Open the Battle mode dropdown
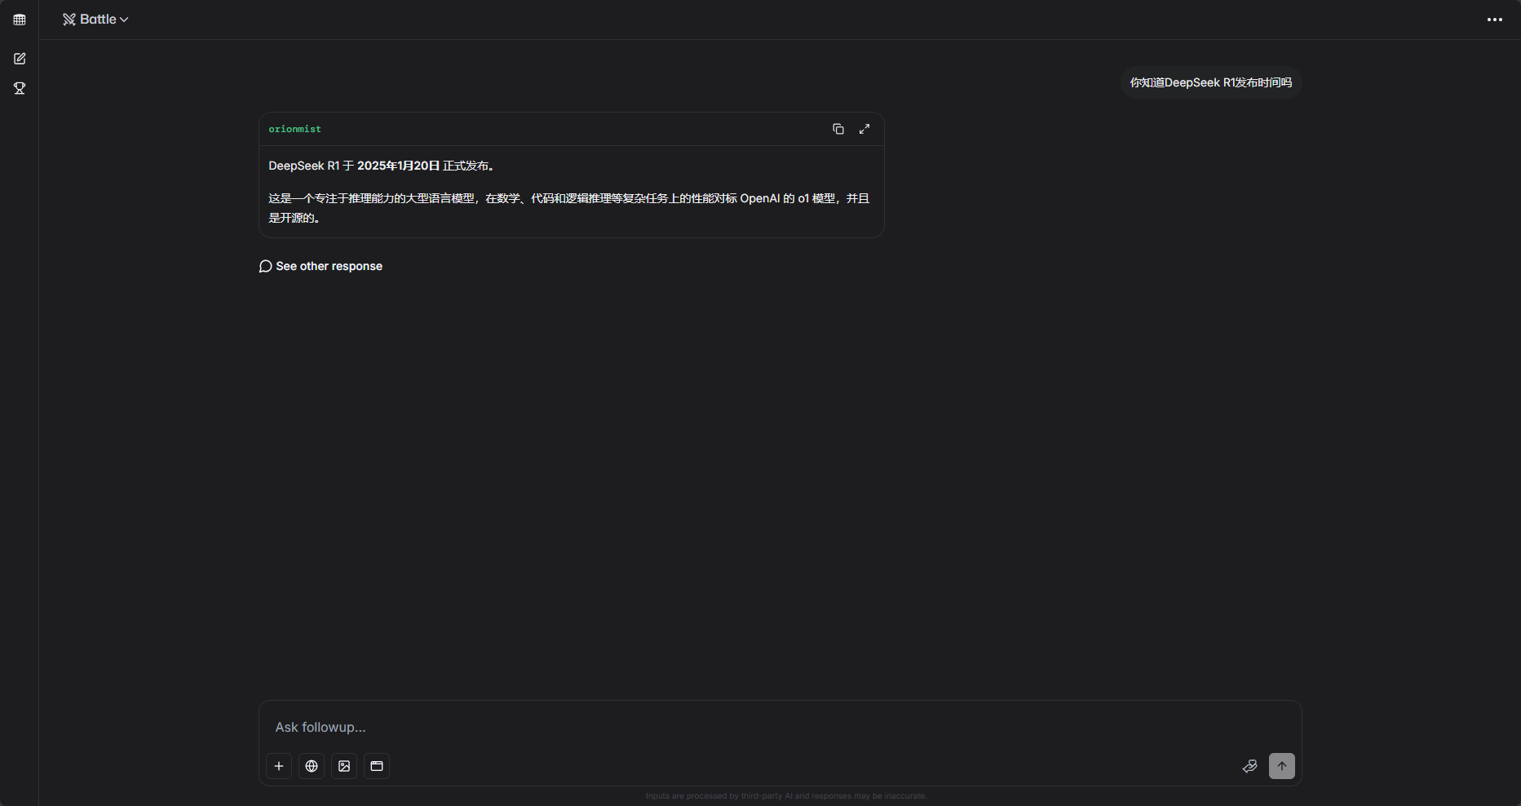Screen dimensions: 1521x806 pyautogui.click(x=95, y=20)
